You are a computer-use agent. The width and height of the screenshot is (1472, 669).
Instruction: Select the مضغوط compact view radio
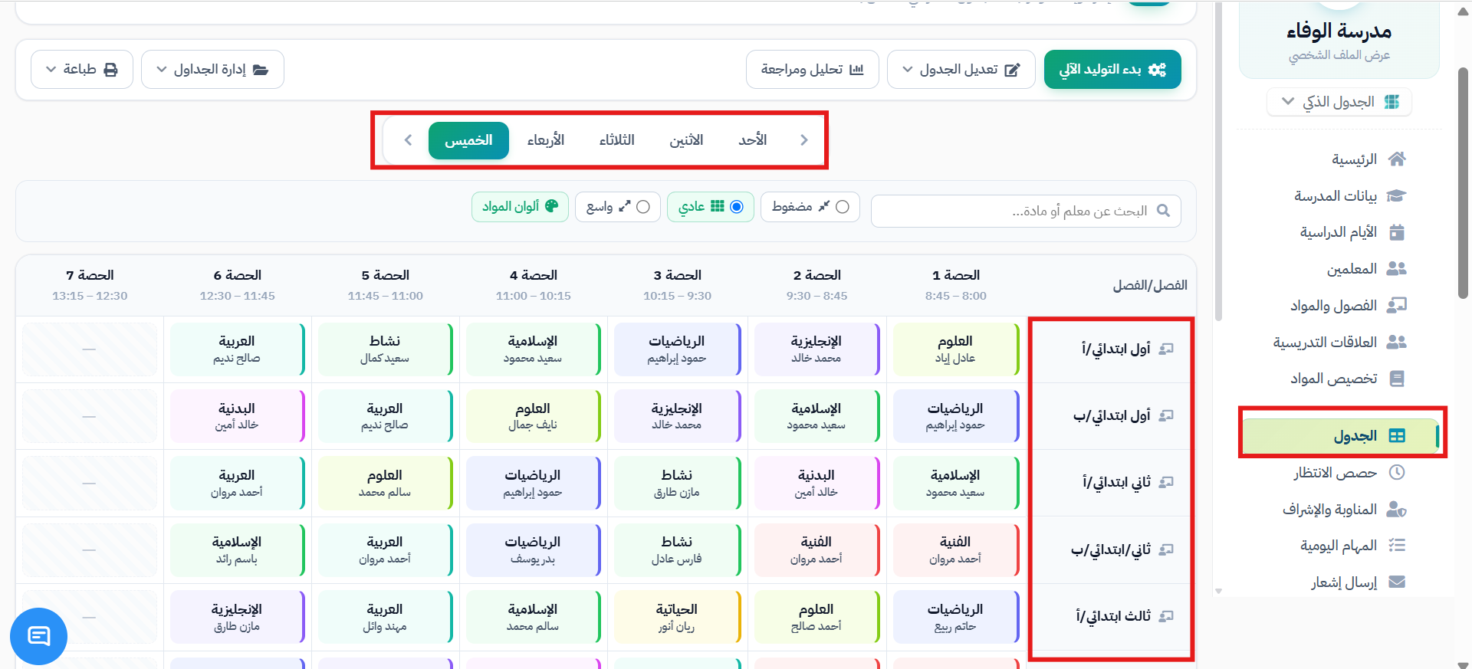[x=843, y=207]
